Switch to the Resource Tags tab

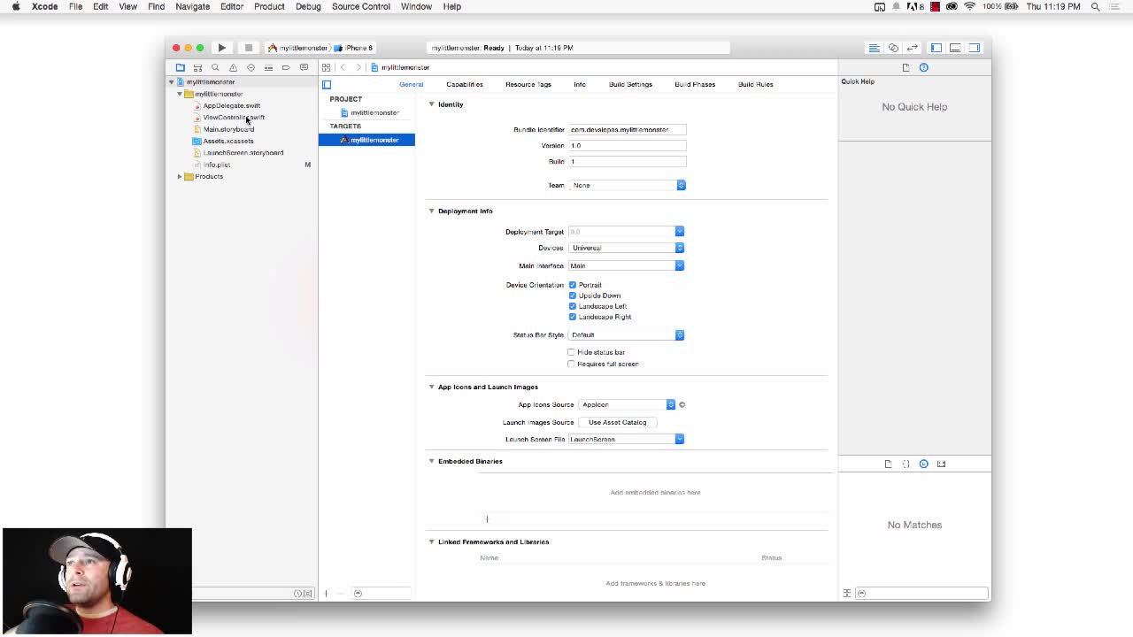tap(528, 84)
